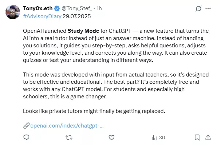Click the line about private tutors getting replaced
This screenshot has width=217, height=145.
[x=94, y=111]
